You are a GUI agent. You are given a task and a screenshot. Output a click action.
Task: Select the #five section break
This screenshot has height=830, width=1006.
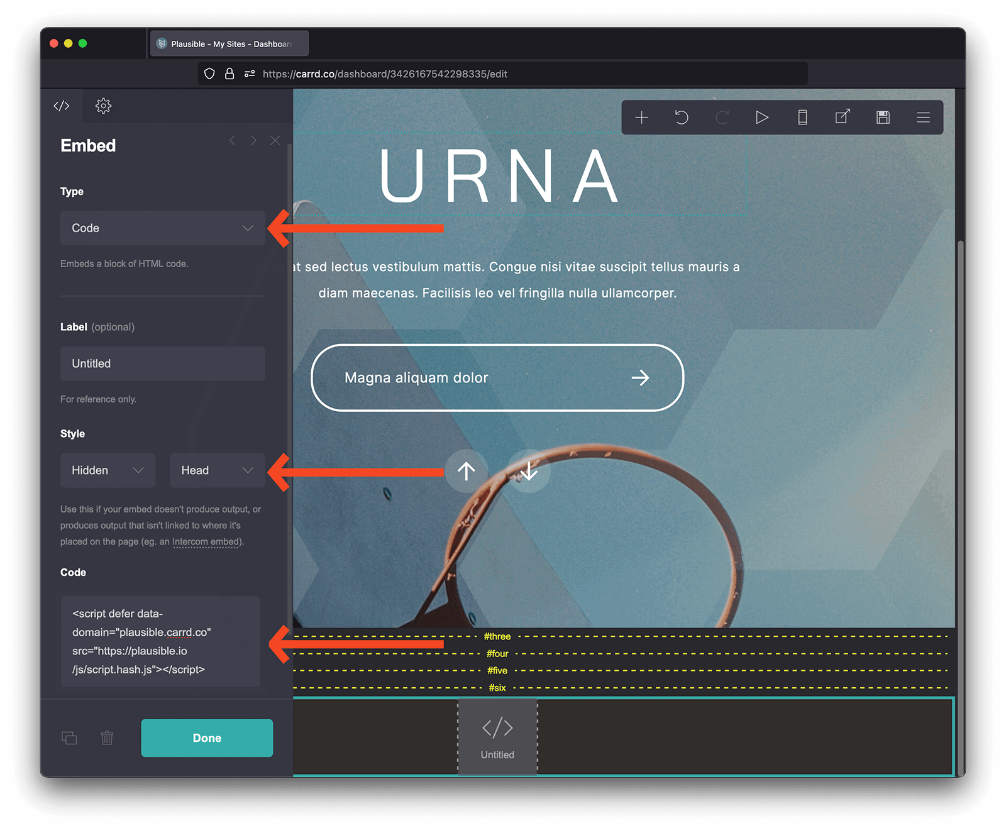pyautogui.click(x=497, y=671)
